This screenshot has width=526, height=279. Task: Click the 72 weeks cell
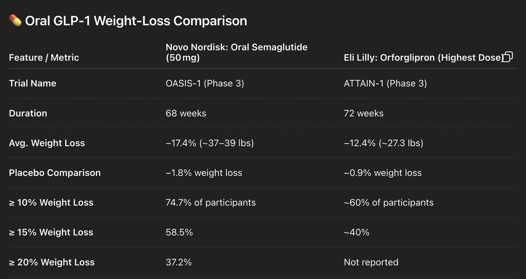(x=364, y=113)
